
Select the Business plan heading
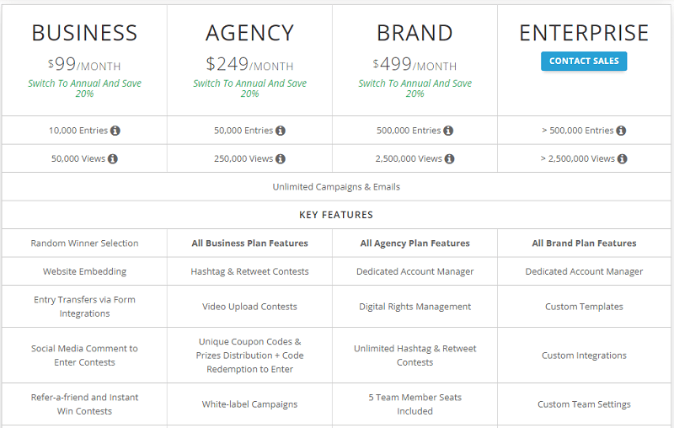coord(85,33)
